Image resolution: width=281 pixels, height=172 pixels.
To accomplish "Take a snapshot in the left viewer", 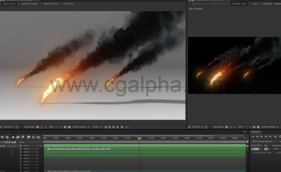I will 38,127.
